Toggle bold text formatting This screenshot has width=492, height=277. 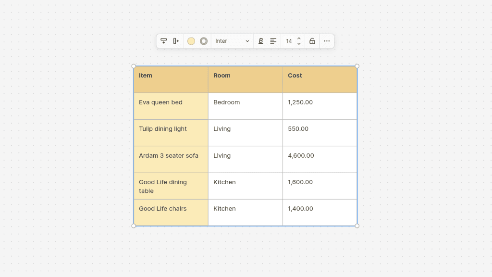[260, 41]
